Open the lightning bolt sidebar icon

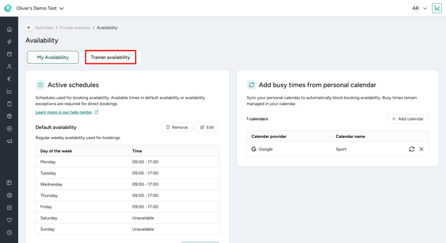point(9,41)
